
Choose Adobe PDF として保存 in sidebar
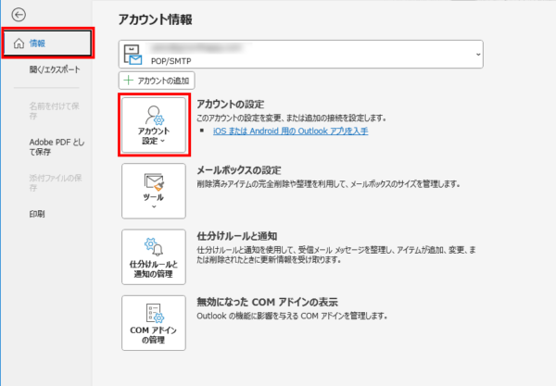click(56, 148)
